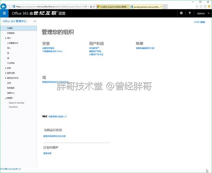The width and height of the screenshot is (212, 173).
Task: Go back with the browser back arrow
Action: click(3, 7)
